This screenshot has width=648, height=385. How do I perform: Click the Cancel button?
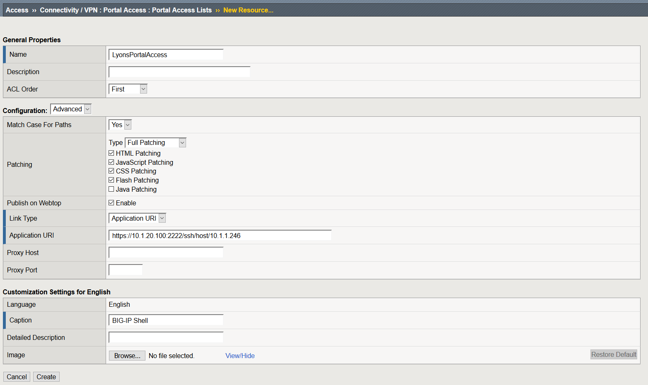pyautogui.click(x=17, y=377)
